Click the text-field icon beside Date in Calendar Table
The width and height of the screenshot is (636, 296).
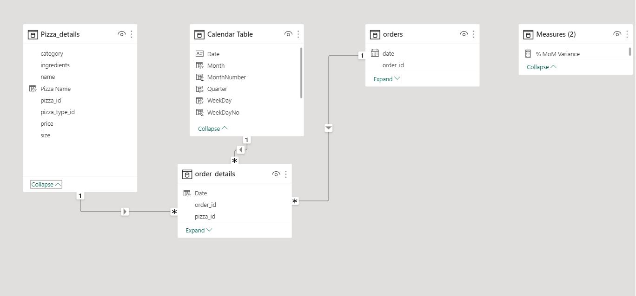pos(199,54)
